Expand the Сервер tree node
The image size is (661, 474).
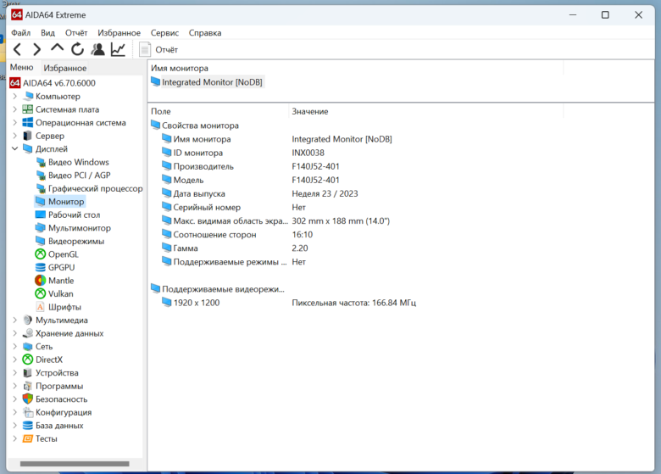[x=14, y=136]
